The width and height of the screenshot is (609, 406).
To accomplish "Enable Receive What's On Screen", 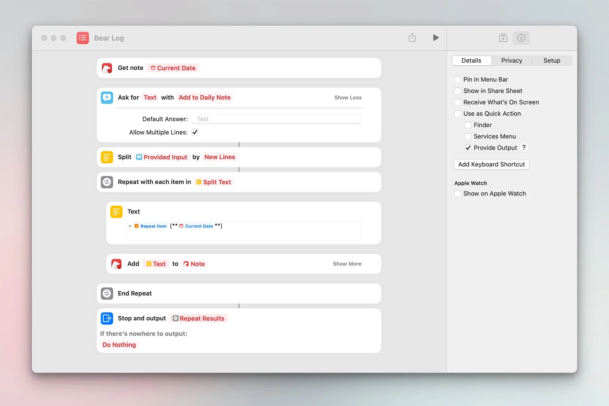I will click(x=457, y=102).
